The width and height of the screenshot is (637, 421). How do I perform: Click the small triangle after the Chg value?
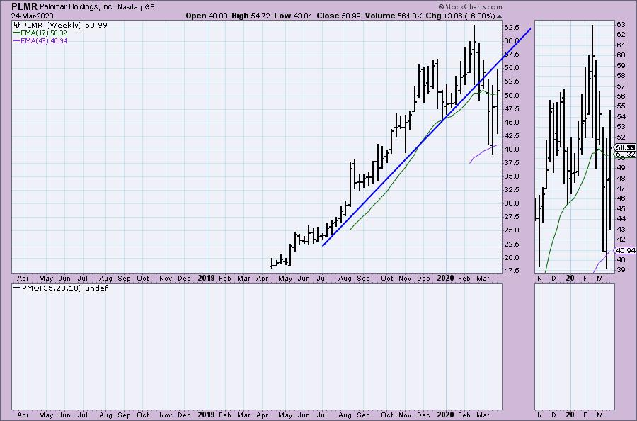[499, 17]
